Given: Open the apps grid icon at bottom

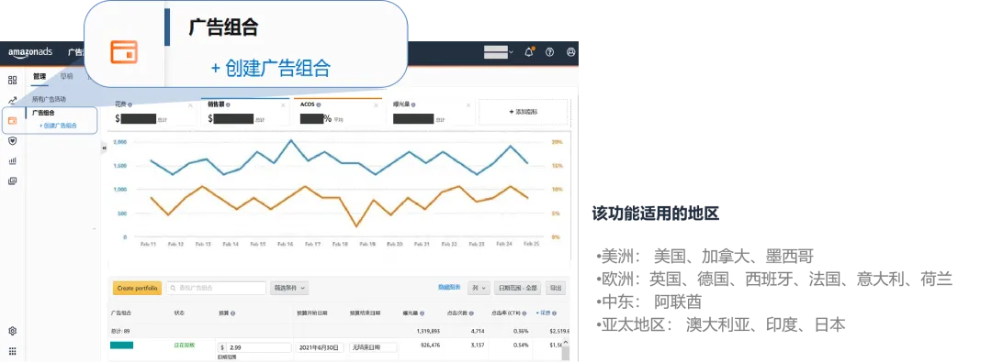Looking at the screenshot, I should [x=12, y=351].
